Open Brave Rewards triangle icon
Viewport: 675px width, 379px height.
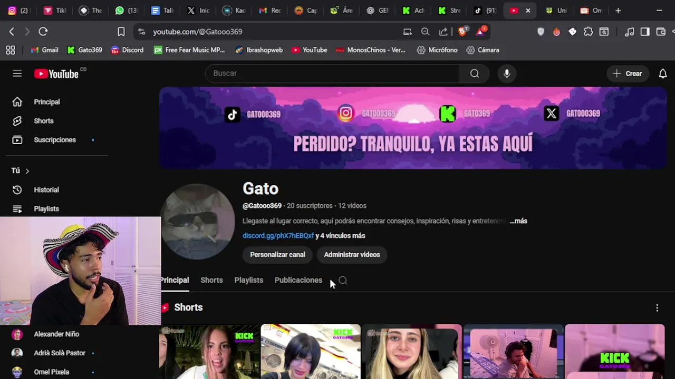[x=481, y=32]
